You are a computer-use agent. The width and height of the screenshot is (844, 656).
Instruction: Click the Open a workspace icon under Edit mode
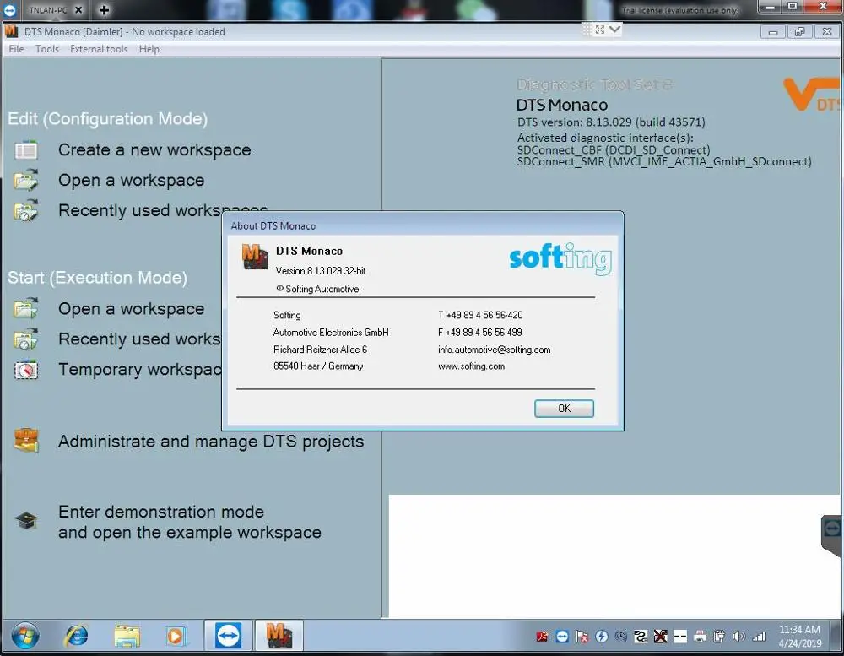26,180
